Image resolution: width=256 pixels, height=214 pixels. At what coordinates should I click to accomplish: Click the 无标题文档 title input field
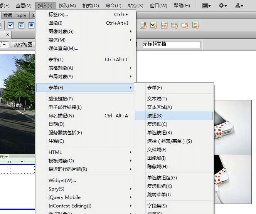(x=171, y=44)
